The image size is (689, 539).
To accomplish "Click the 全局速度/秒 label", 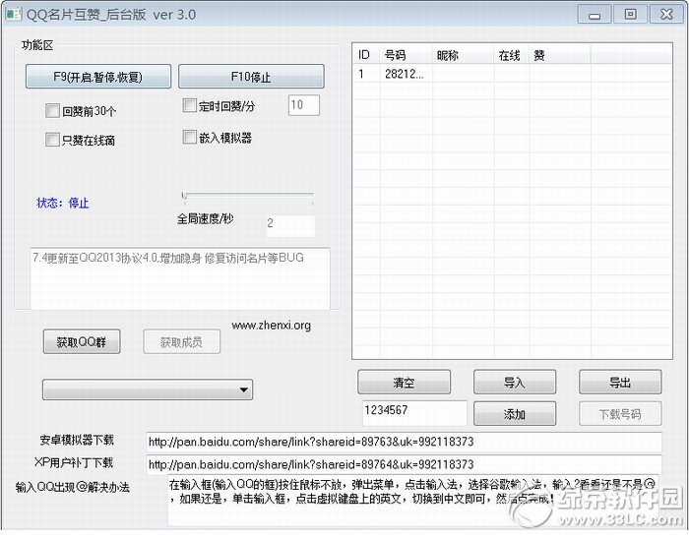I will tap(205, 218).
